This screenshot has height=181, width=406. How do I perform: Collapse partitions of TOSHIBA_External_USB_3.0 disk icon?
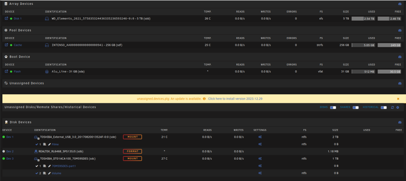[37, 137]
